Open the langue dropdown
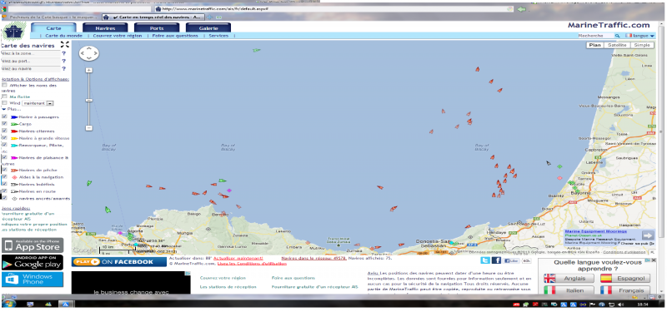This screenshot has width=667, height=312. 641,36
